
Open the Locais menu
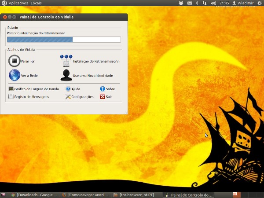point(36,3)
